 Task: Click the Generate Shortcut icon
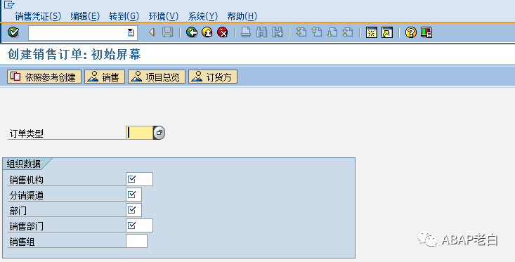click(x=387, y=32)
